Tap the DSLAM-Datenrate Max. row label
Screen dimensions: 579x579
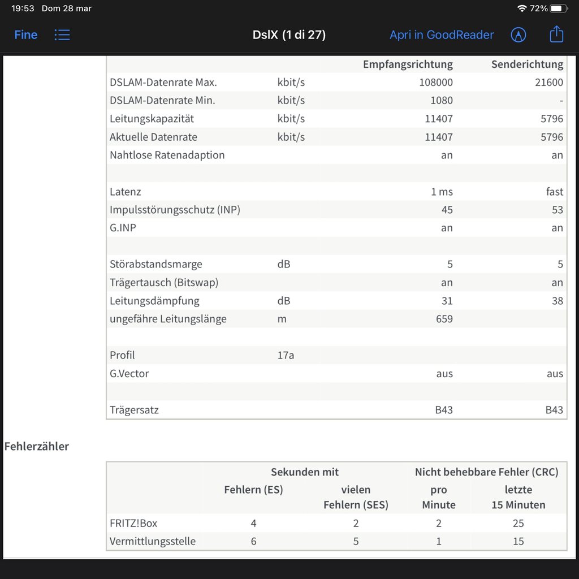163,83
